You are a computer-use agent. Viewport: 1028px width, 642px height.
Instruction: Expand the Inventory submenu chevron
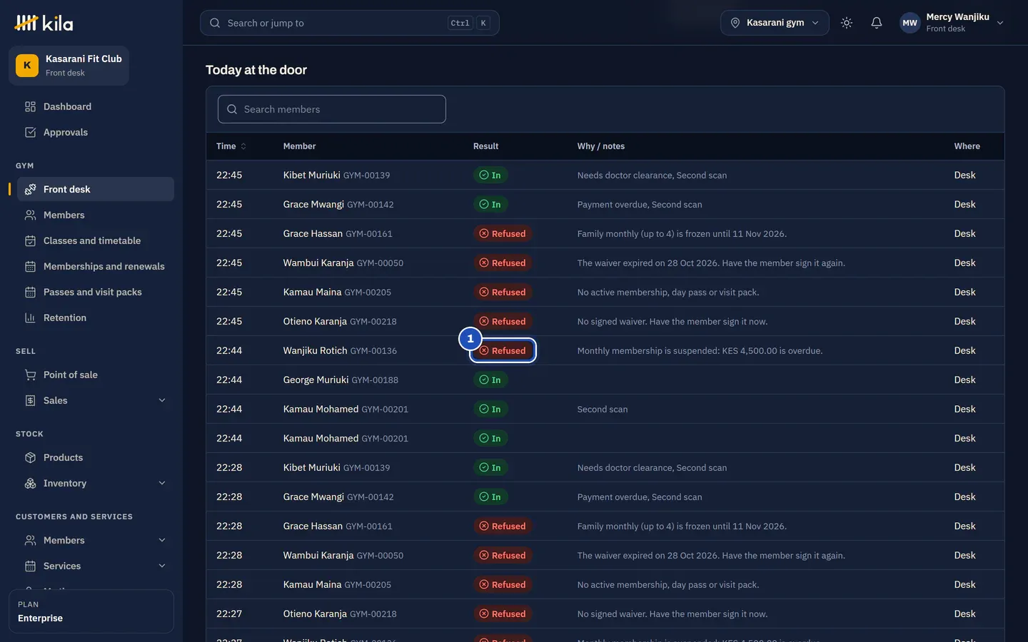pos(162,484)
